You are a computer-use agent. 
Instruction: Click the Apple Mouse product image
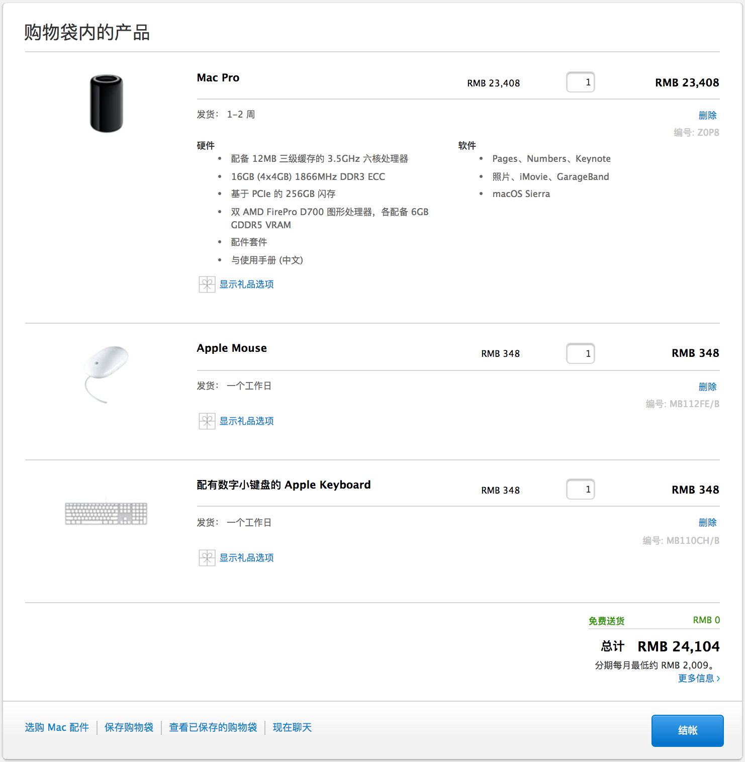[x=106, y=372]
